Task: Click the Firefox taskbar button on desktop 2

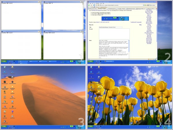Action: click(109, 61)
